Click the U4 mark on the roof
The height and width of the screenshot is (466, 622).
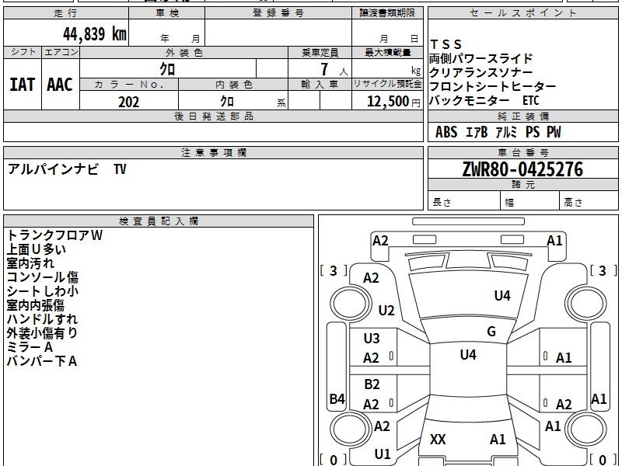click(x=468, y=355)
